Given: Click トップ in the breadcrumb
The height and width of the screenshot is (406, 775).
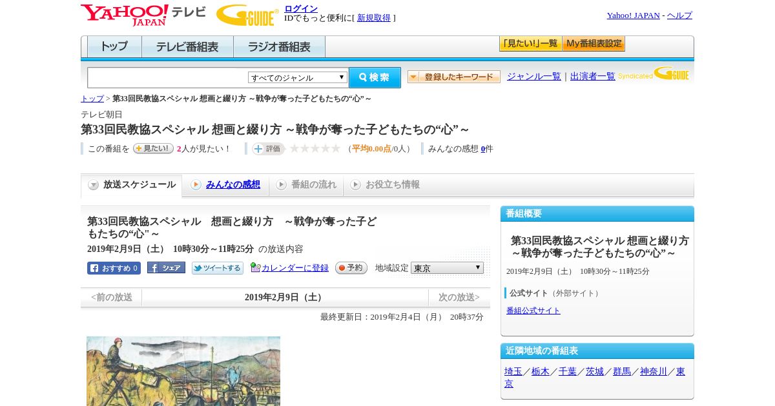Looking at the screenshot, I should pos(92,99).
